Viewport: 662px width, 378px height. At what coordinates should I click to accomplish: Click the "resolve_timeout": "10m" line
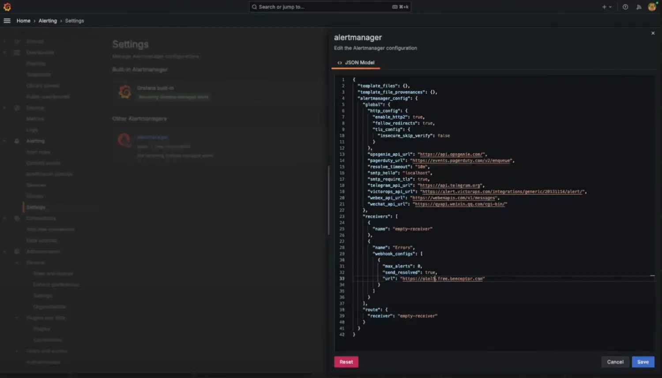399,167
